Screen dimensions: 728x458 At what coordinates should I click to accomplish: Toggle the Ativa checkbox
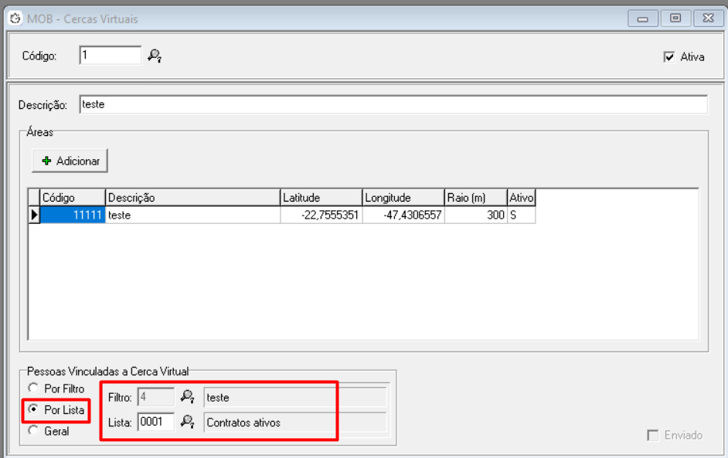pos(669,56)
